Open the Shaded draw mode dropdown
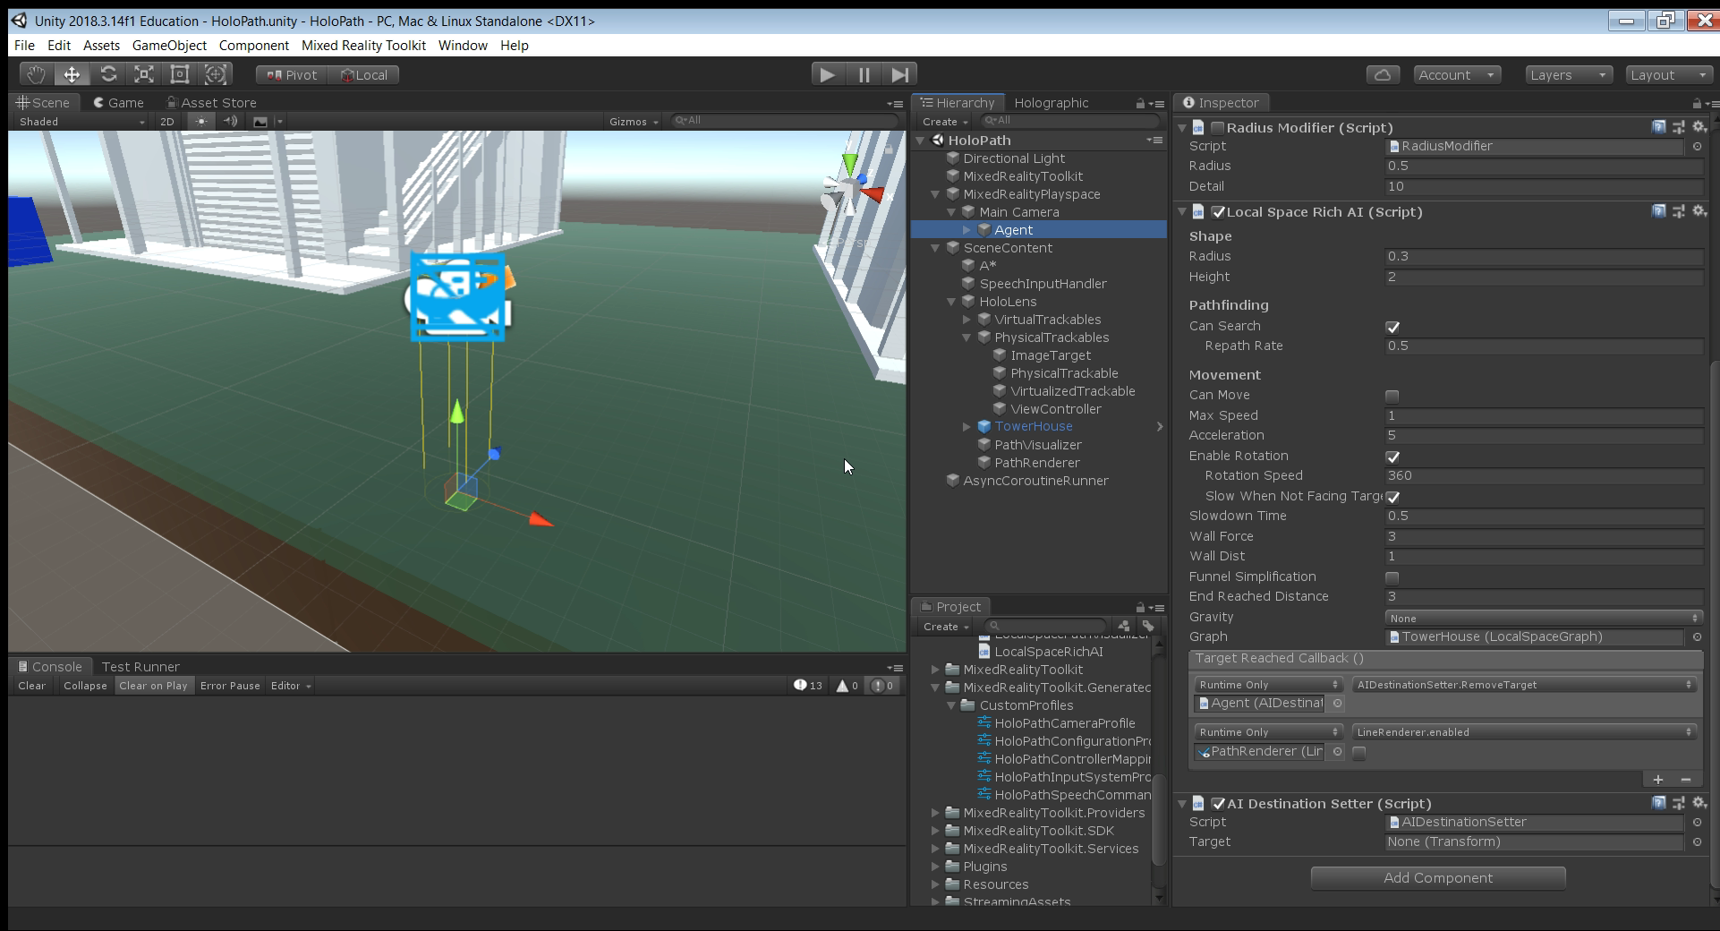This screenshot has height=931, width=1720. pos(81,122)
